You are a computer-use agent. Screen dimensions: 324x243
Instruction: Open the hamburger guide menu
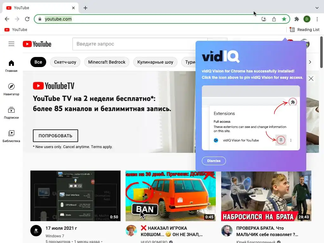(11, 44)
